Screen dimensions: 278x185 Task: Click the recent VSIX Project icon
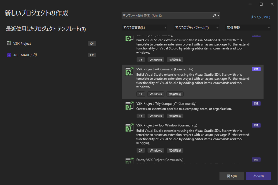point(9,43)
